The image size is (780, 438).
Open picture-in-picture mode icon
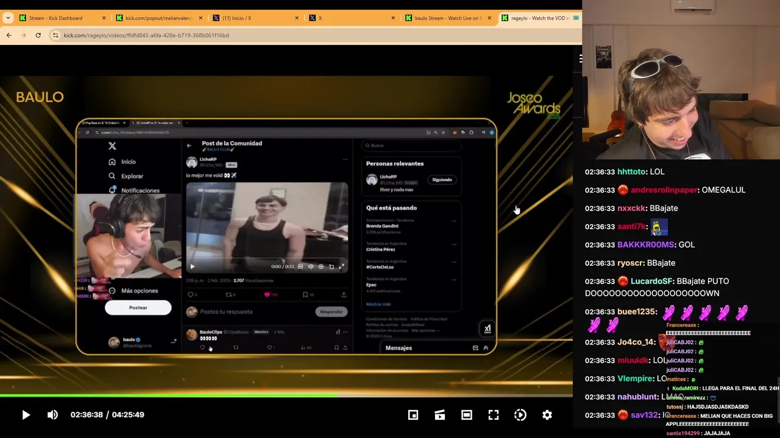[x=413, y=415]
